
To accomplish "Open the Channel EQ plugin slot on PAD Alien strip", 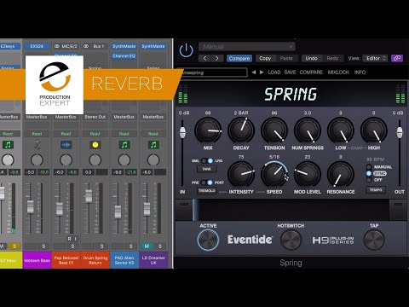I will (x=124, y=56).
